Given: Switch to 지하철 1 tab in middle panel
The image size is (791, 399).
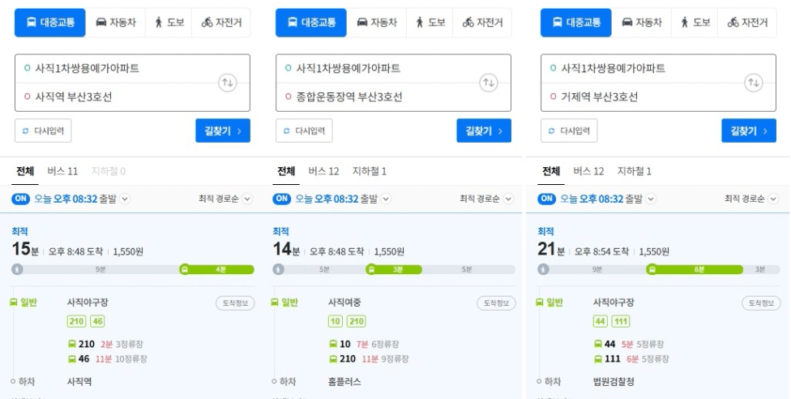Looking at the screenshot, I should pos(370,171).
